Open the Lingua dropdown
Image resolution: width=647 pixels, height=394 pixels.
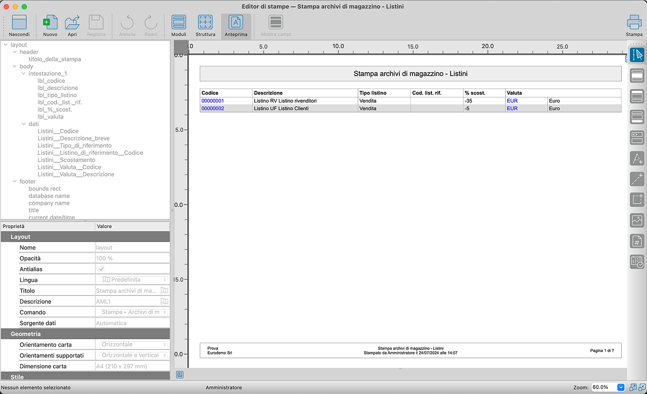tap(133, 280)
